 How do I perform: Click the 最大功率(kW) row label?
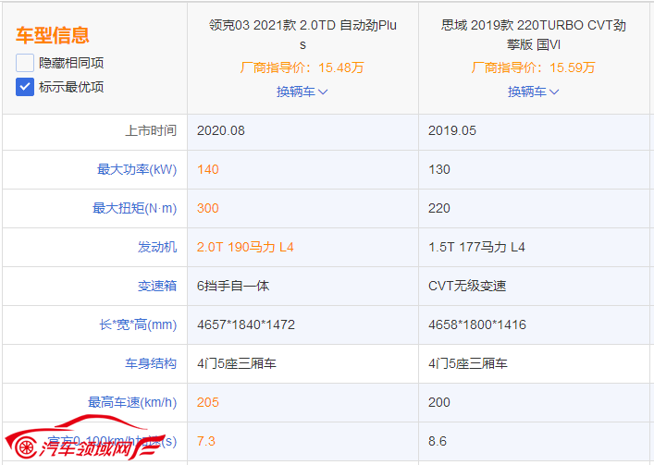point(137,169)
